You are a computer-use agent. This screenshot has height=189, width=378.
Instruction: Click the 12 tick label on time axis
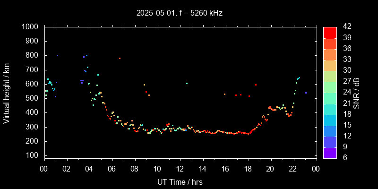click(x=180, y=169)
